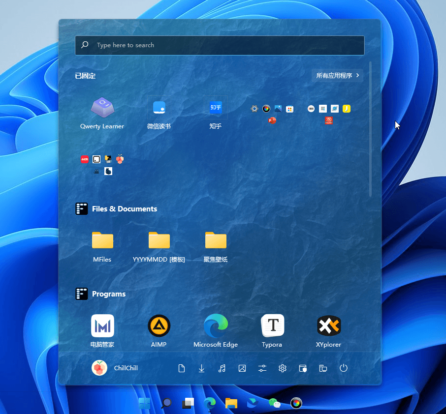
Task: Open the Qwerty Learner app
Action: (102, 113)
